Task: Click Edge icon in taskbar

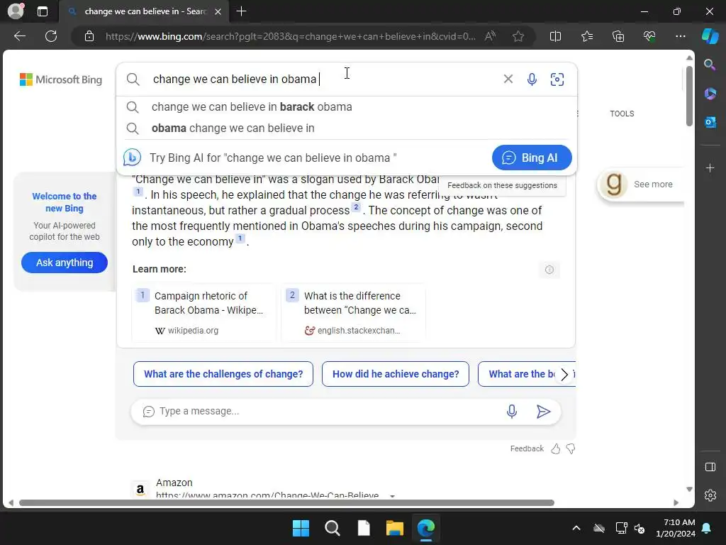Action: point(426,528)
